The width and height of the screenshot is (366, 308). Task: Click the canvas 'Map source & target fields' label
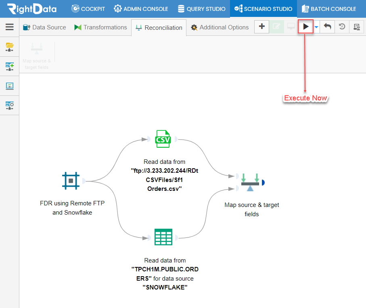(x=252, y=209)
